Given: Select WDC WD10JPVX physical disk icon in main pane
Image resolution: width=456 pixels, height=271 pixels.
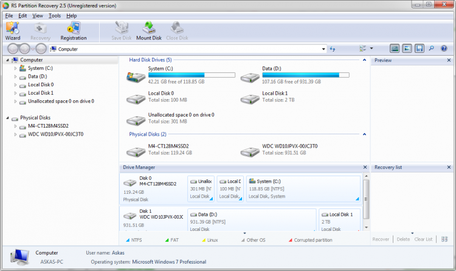Looking at the screenshot, I should pos(250,152).
